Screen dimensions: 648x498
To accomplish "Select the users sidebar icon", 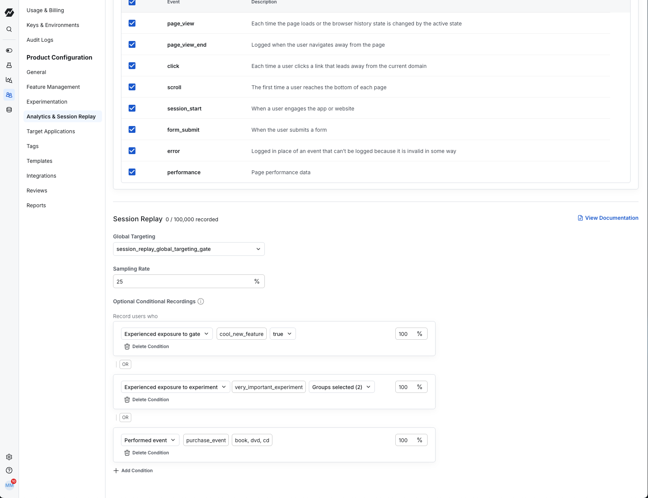I will tap(9, 95).
